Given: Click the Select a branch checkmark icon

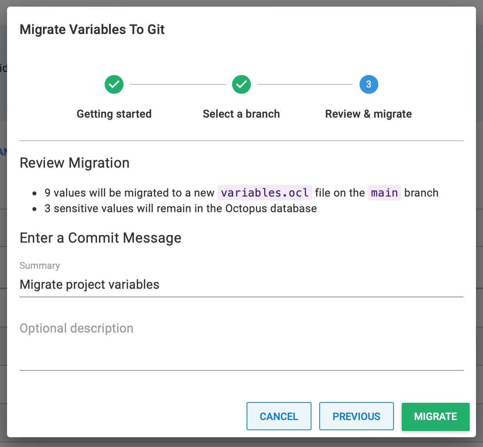Looking at the screenshot, I should click(241, 84).
